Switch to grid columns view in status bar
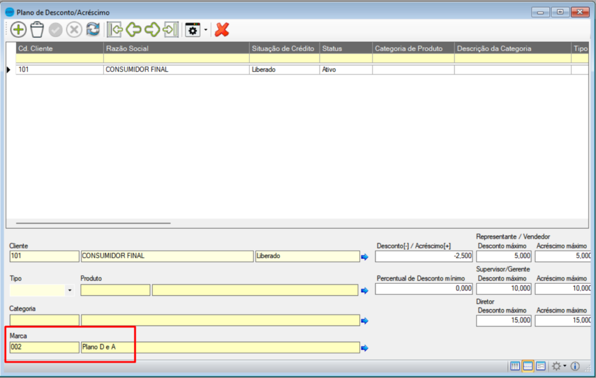 (515, 366)
